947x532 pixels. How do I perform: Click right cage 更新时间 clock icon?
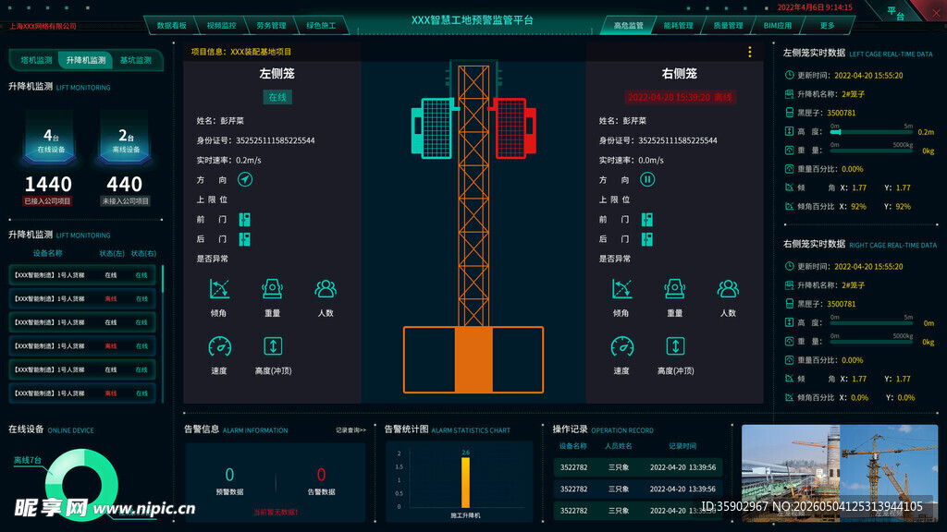tap(789, 266)
